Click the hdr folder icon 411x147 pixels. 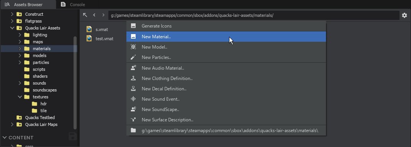tap(34, 104)
